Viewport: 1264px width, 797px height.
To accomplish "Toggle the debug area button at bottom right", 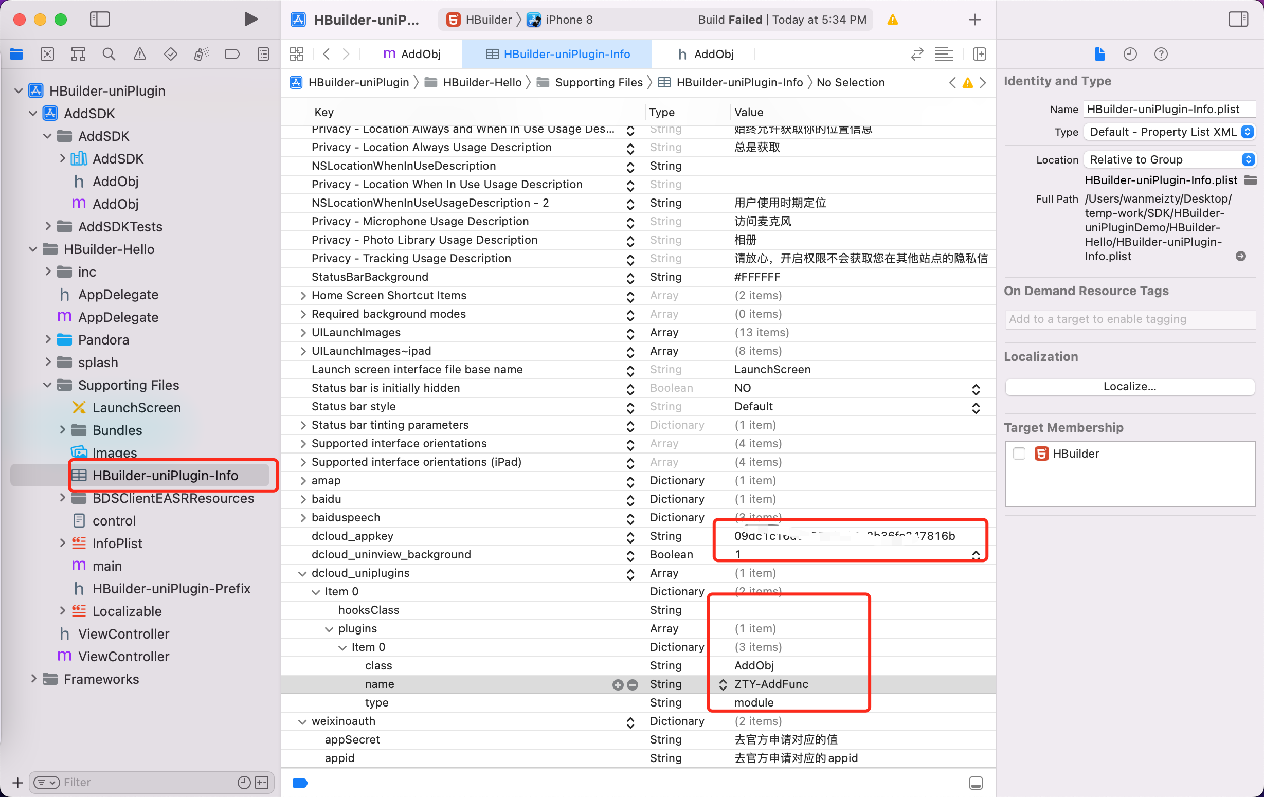I will pyautogui.click(x=976, y=783).
